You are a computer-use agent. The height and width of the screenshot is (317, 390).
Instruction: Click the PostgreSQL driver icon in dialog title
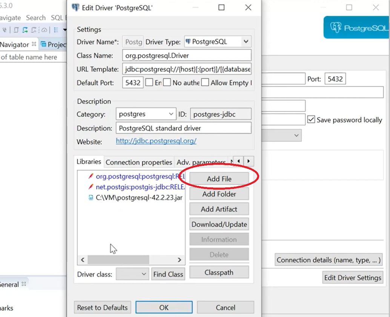75,7
